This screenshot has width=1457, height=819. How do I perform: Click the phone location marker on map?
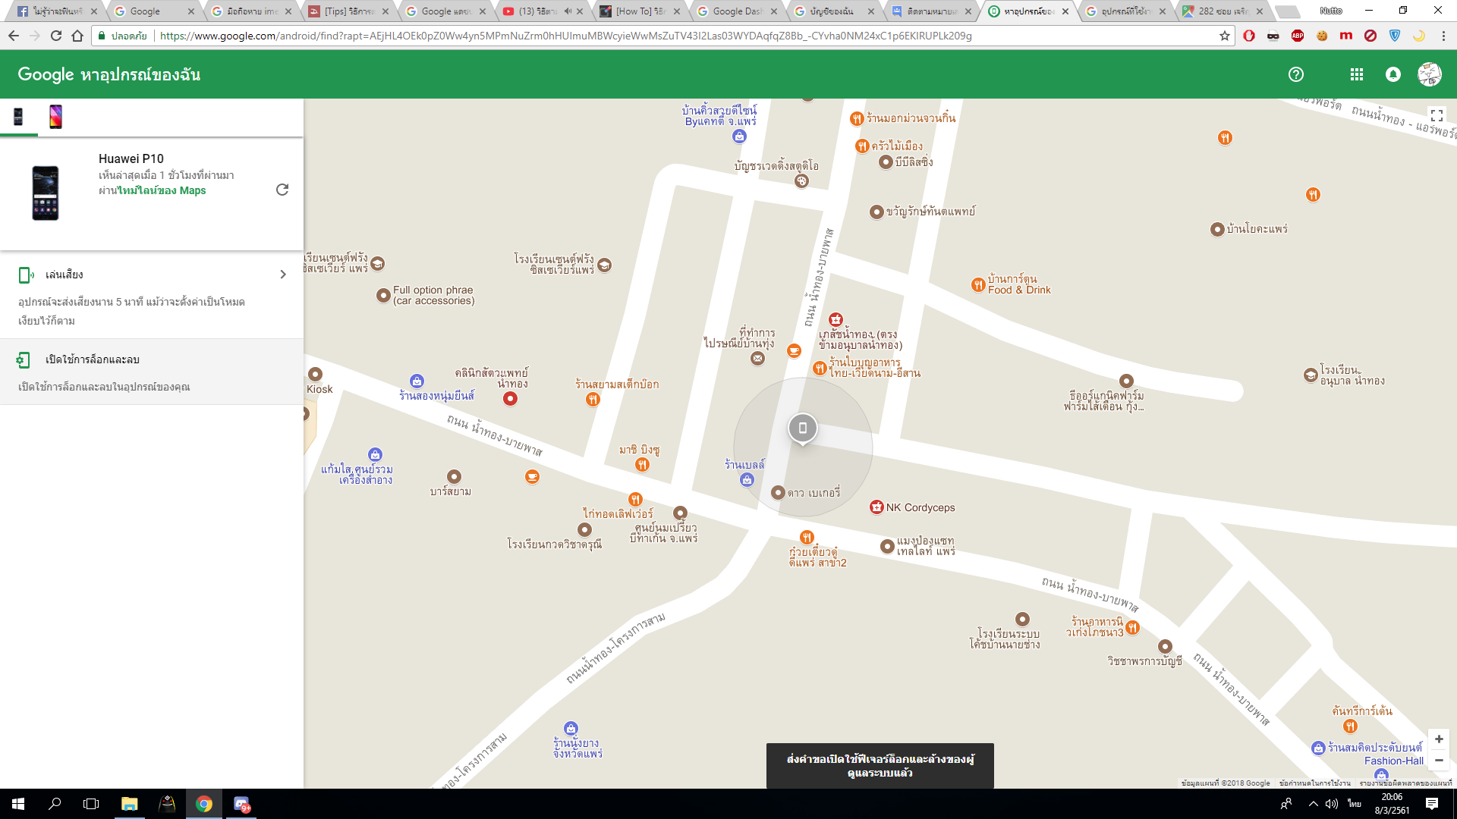(x=802, y=428)
